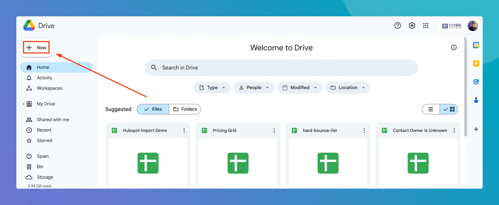The image size is (499, 205).
Task: Click the New button
Action: 36,47
